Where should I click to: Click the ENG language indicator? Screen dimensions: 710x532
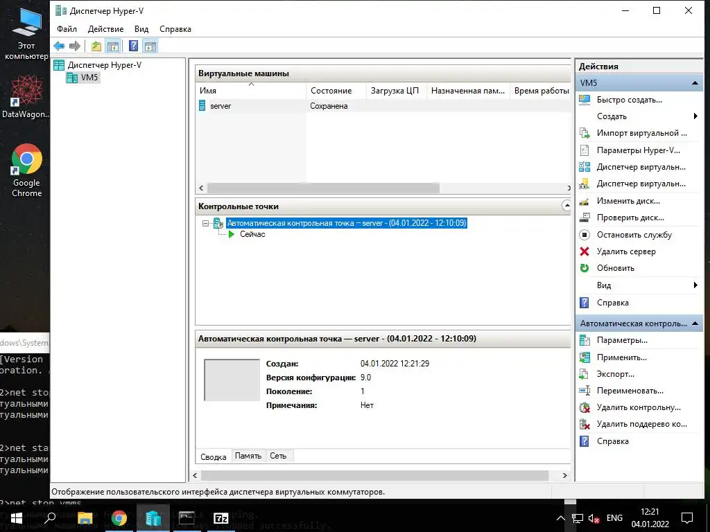tap(614, 518)
